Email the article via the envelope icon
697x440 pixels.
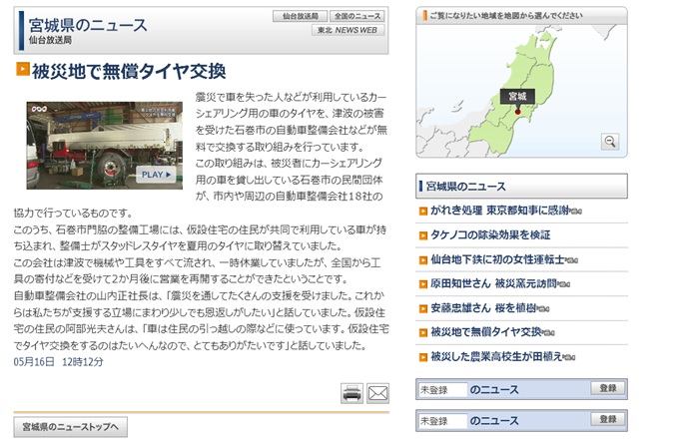(x=377, y=393)
